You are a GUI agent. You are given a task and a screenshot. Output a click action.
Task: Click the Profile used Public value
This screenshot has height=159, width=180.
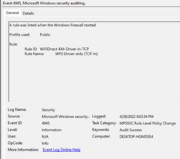[45, 35]
